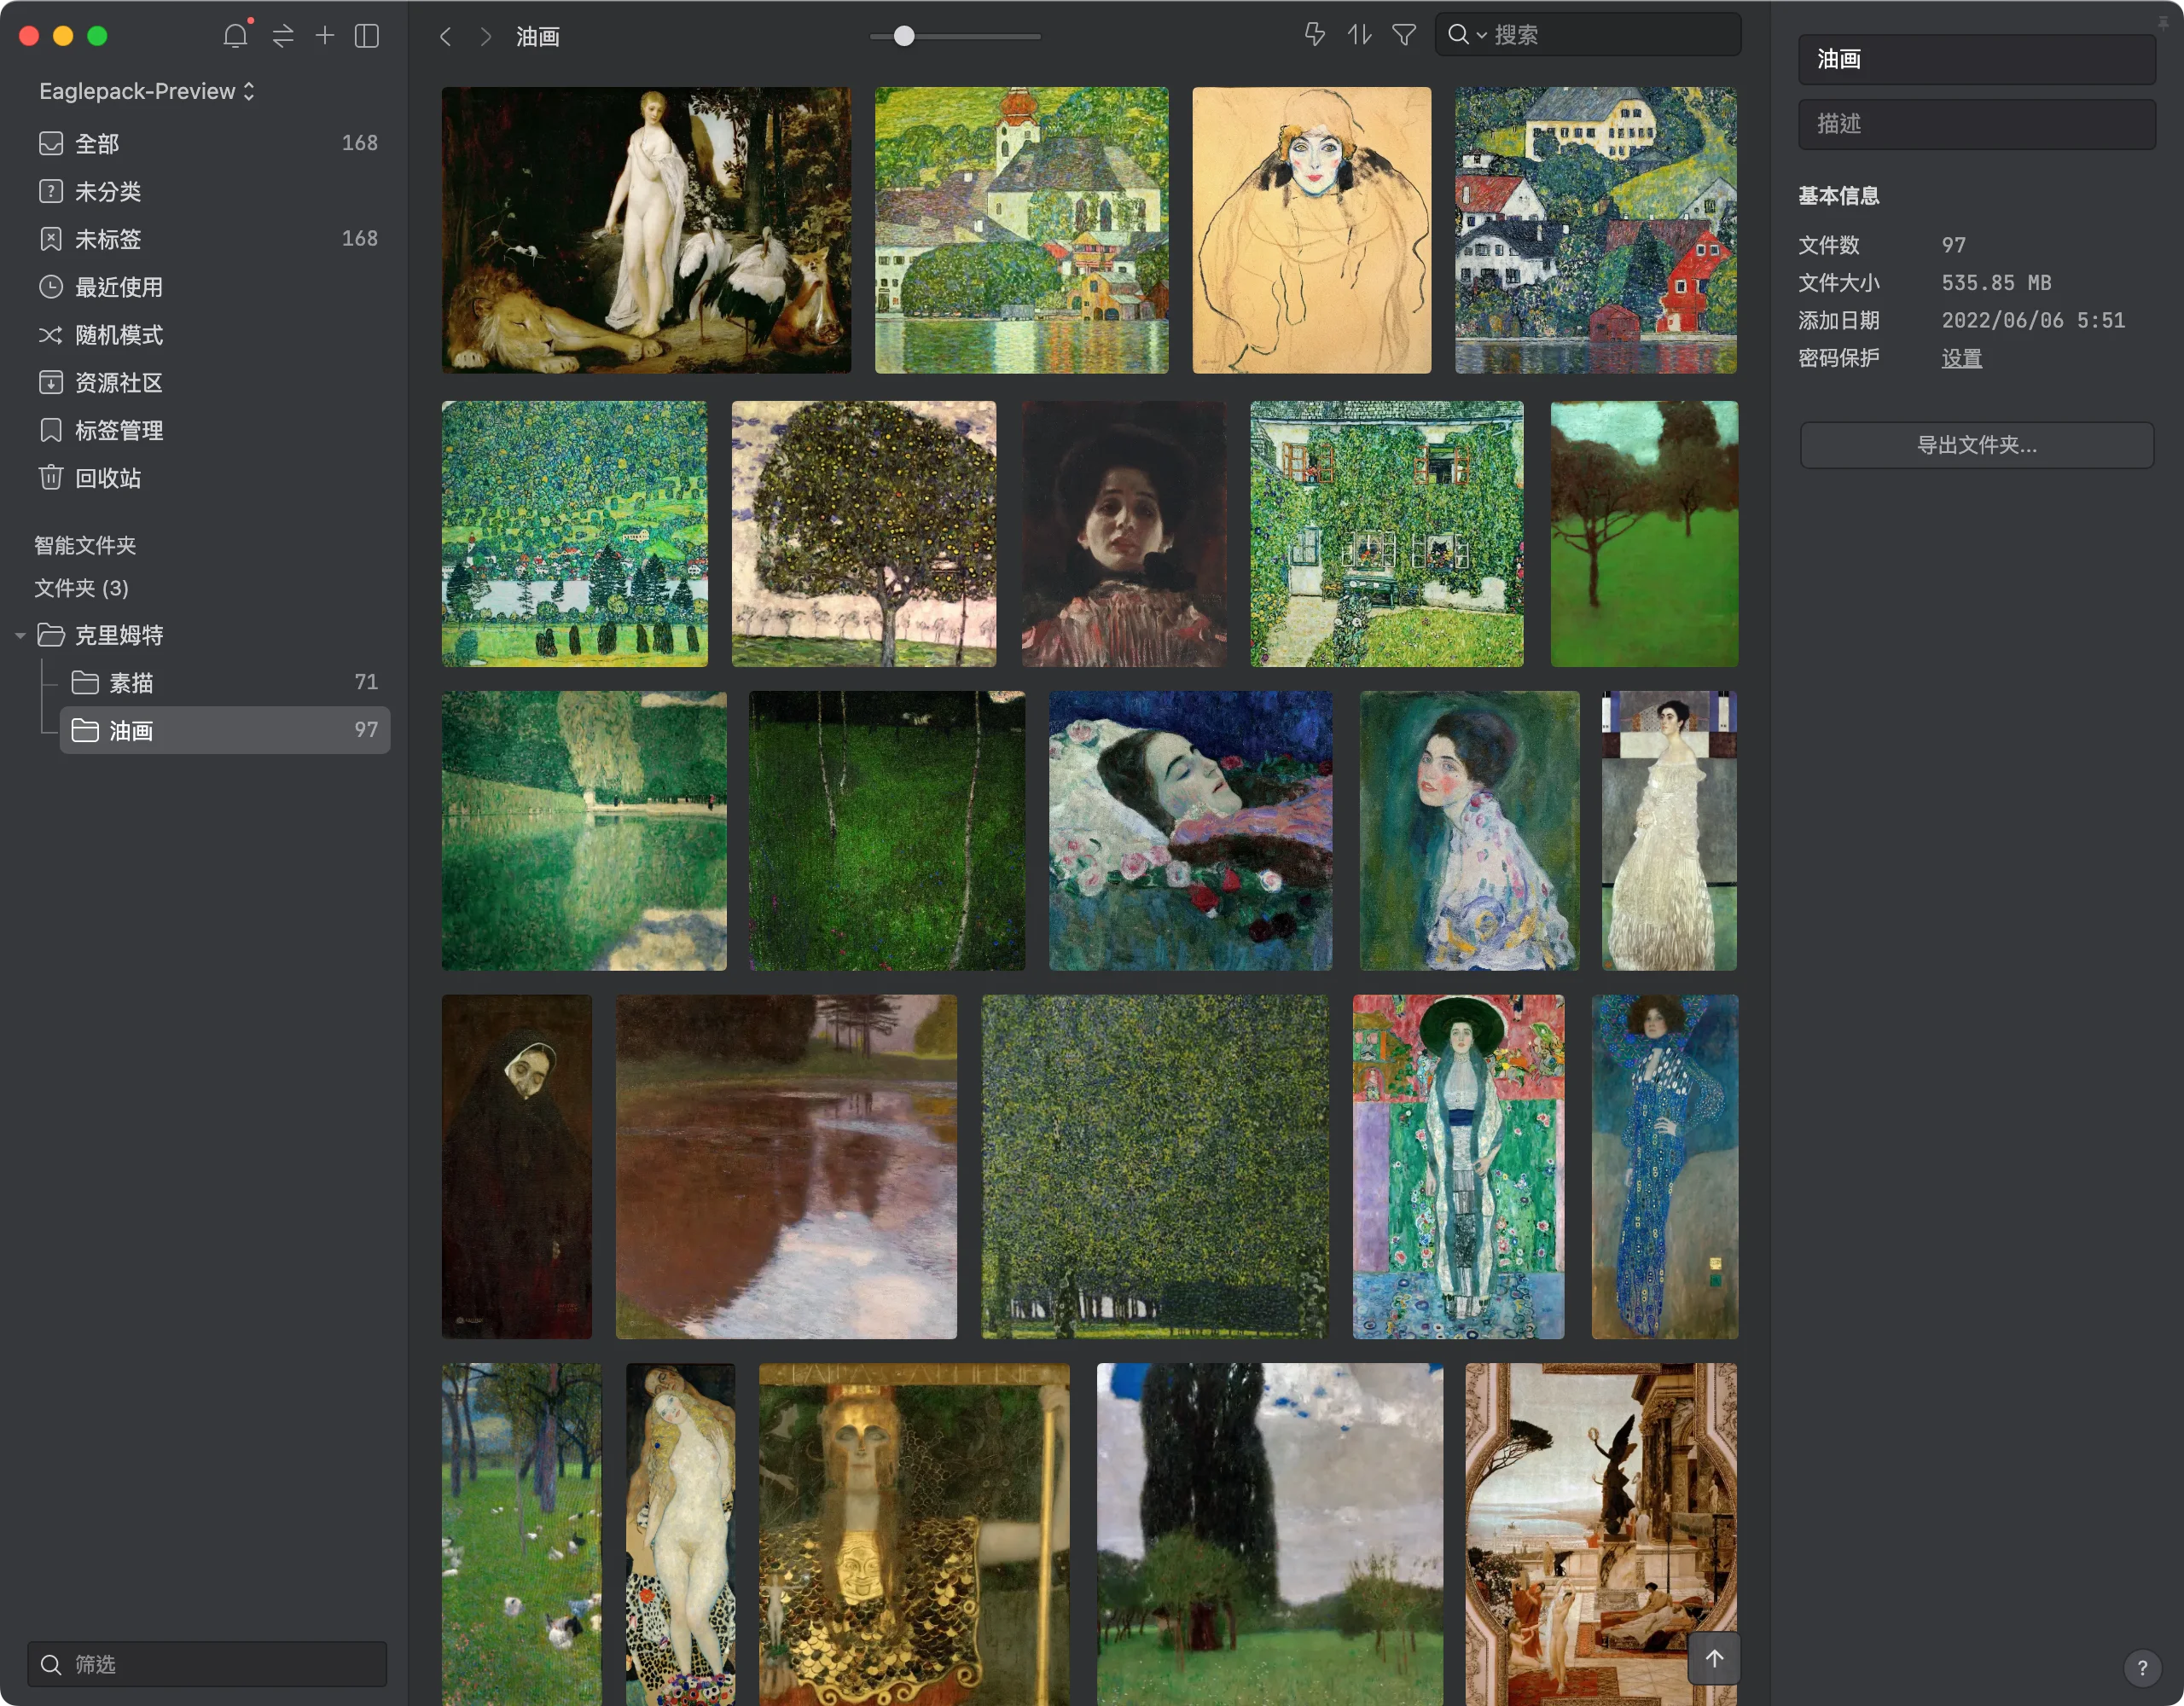Select the woman in white dress portrait
This screenshot has width=2184, height=1706.
tap(1669, 830)
